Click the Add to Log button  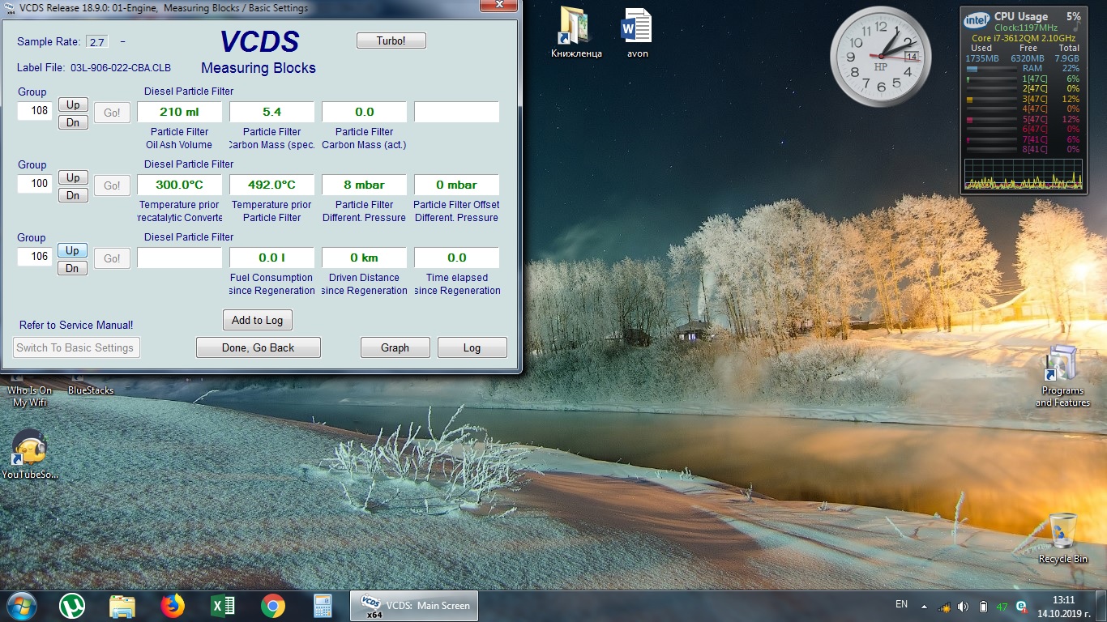click(257, 320)
